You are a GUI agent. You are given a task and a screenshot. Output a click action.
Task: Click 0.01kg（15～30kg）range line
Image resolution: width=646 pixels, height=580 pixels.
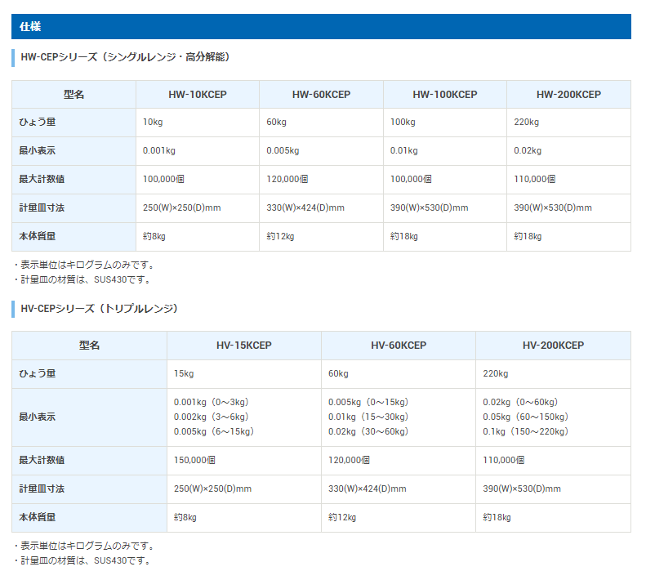pyautogui.click(x=368, y=417)
